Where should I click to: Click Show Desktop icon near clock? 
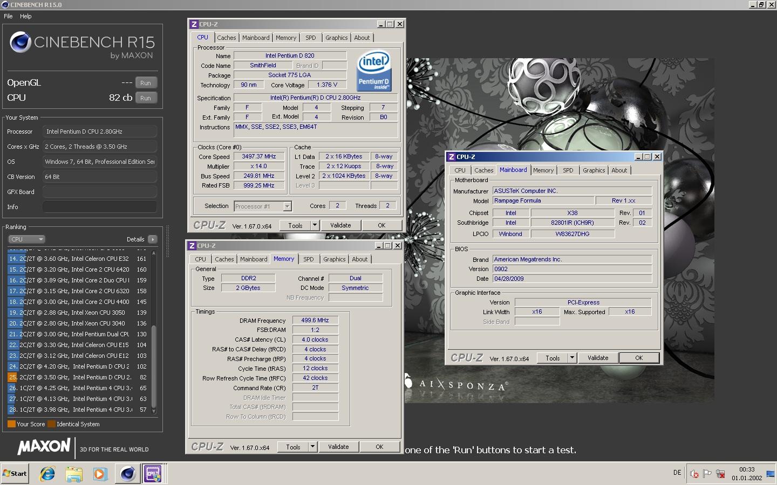click(x=770, y=474)
